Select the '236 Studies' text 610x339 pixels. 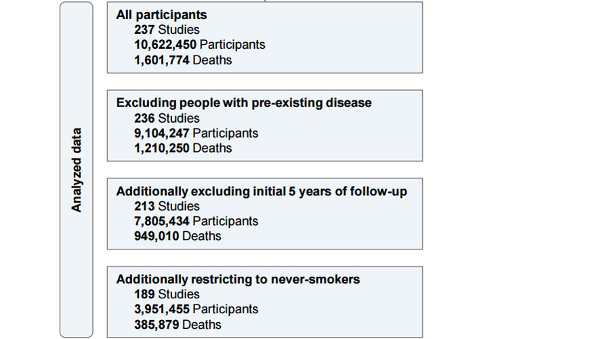[x=167, y=118]
